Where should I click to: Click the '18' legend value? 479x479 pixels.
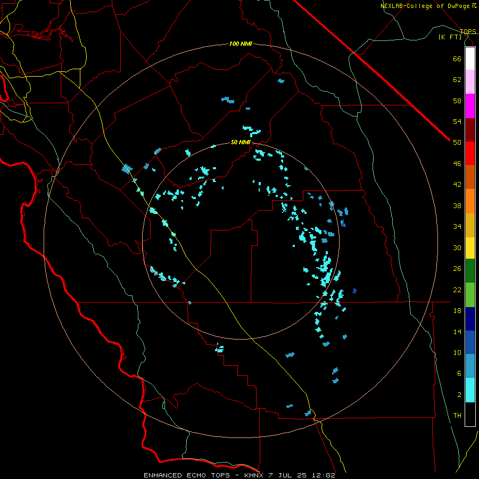(457, 311)
